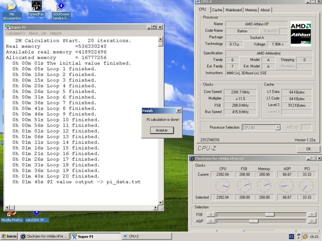Viewport: 322px width, 241px height.
Task: Click the AMD Athlon XP logo
Action: (x=301, y=33)
